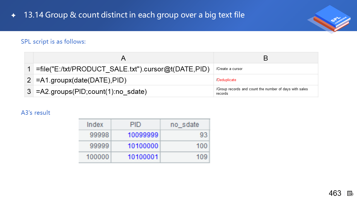Select the column B header

point(266,58)
